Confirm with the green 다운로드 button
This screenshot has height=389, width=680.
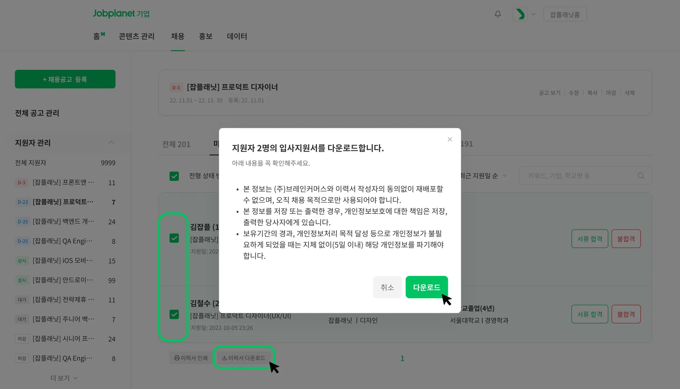pos(426,287)
